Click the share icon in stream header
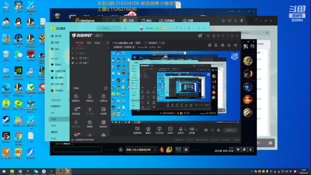The width and height of the screenshot is (311, 175). coord(235,45)
